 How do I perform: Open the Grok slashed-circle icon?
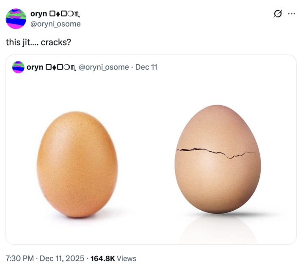278,14
